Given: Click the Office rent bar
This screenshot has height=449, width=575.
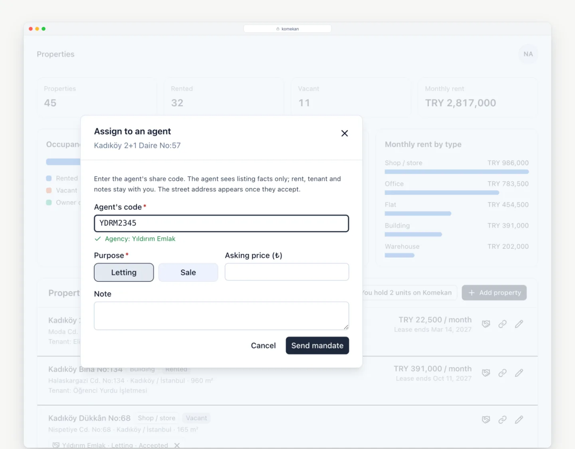Looking at the screenshot, I should click(442, 193).
